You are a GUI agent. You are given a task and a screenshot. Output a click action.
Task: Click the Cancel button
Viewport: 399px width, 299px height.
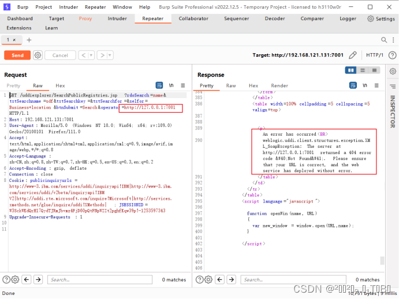pyautogui.click(x=60, y=55)
